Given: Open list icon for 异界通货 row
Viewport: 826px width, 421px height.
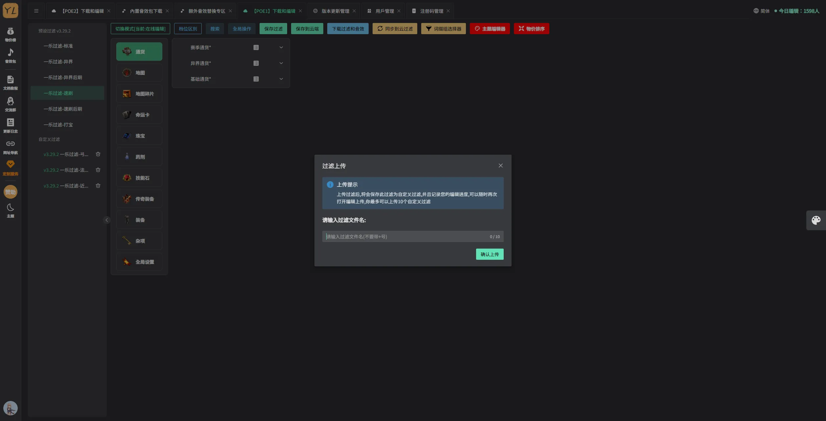Looking at the screenshot, I should click(x=256, y=63).
